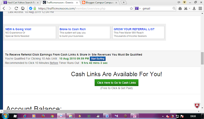The image size is (204, 119).
Task: Click the McAfee shield badge
Action: click(197, 105)
